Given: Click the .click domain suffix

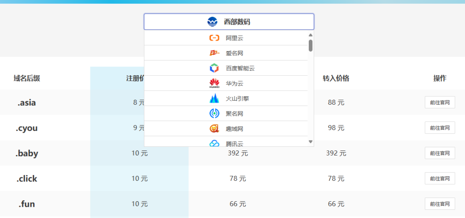Looking at the screenshot, I should pos(27,179).
